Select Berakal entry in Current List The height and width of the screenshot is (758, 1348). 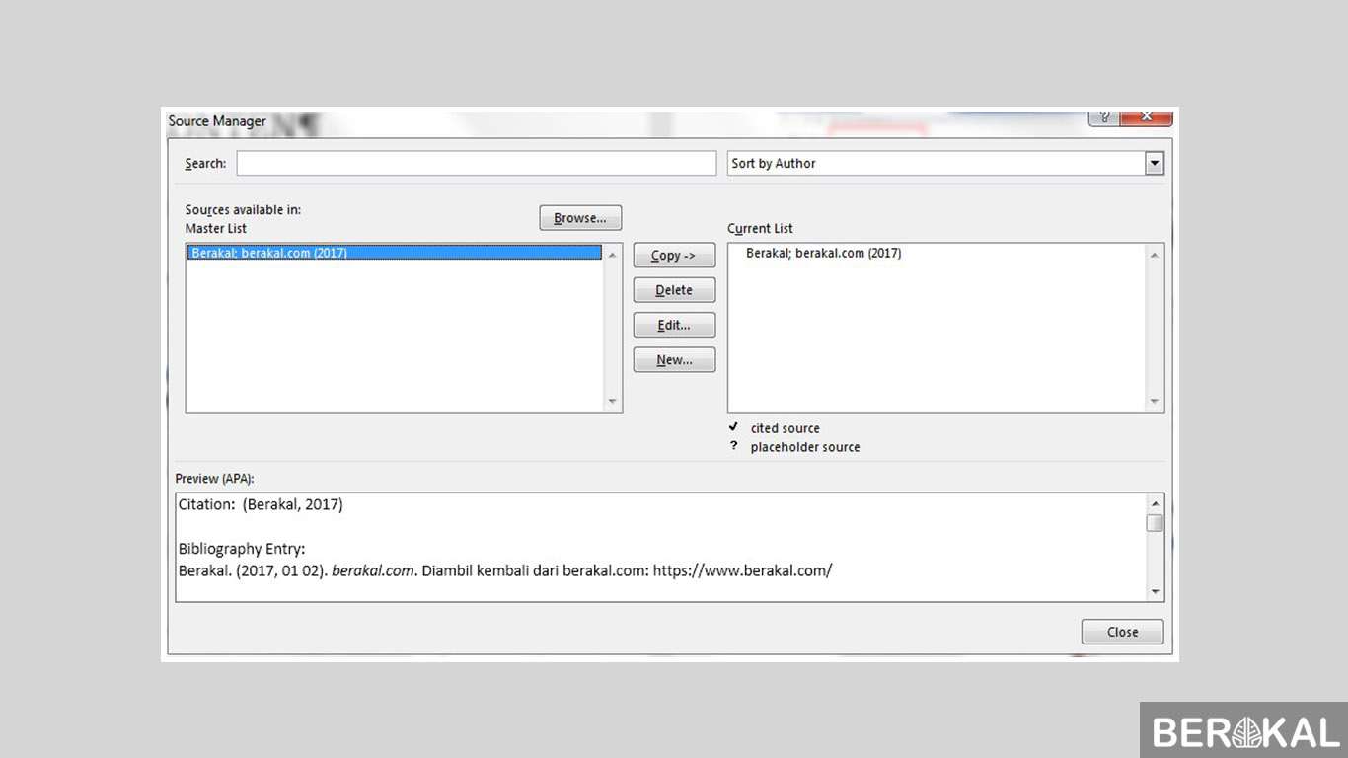click(823, 253)
